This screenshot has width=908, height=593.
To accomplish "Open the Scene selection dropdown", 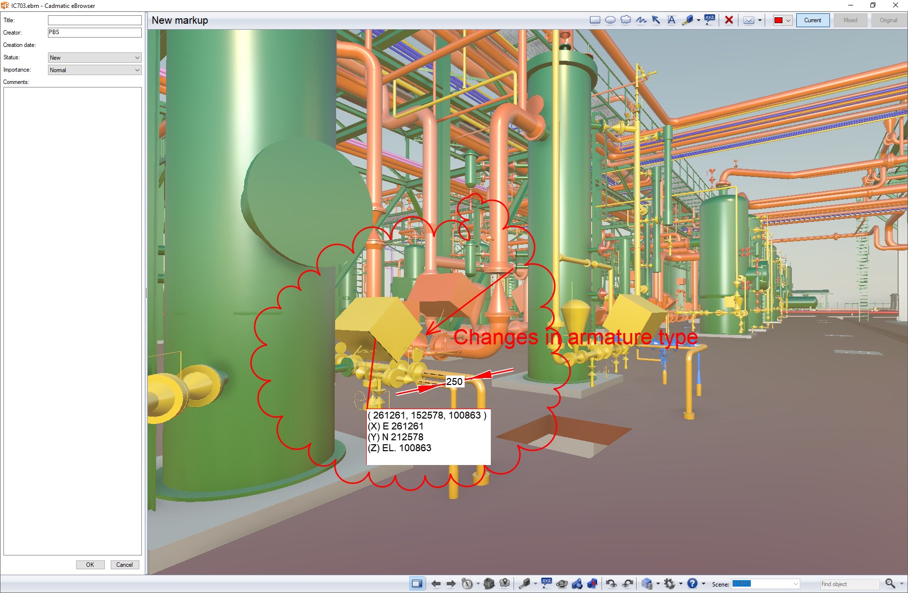I will (765, 584).
